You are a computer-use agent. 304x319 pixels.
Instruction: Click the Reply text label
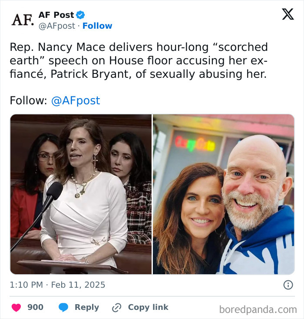[87, 307]
